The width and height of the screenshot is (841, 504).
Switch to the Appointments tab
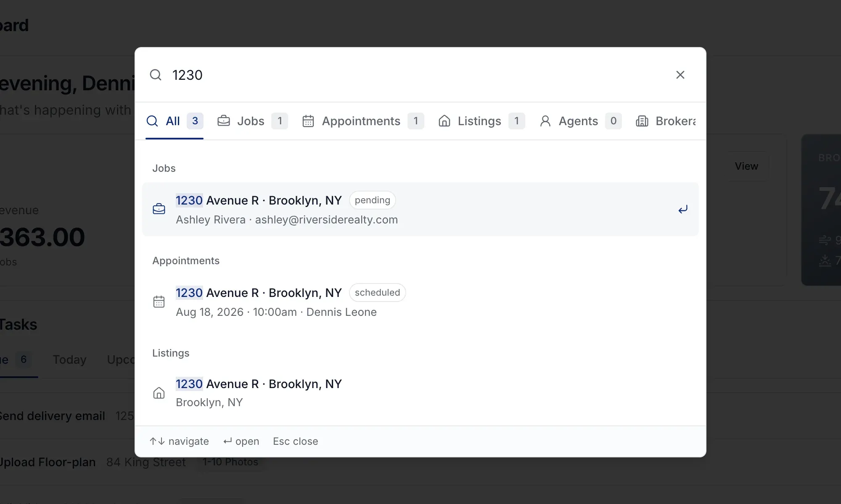[x=363, y=121]
